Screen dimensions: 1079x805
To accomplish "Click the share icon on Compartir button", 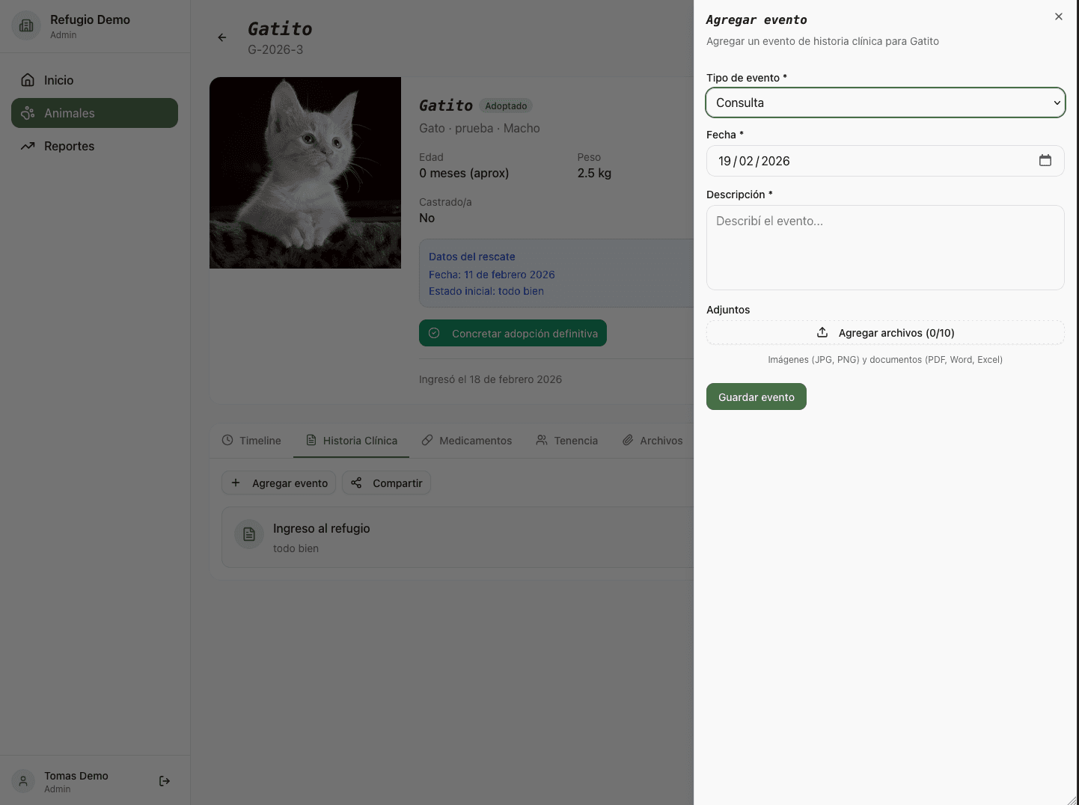I will point(357,483).
